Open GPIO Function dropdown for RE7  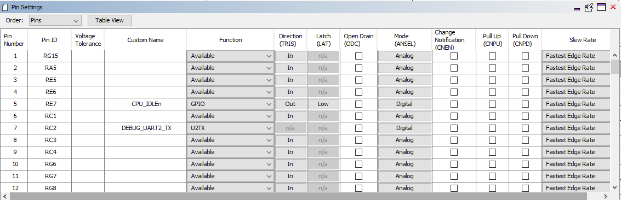(x=230, y=104)
